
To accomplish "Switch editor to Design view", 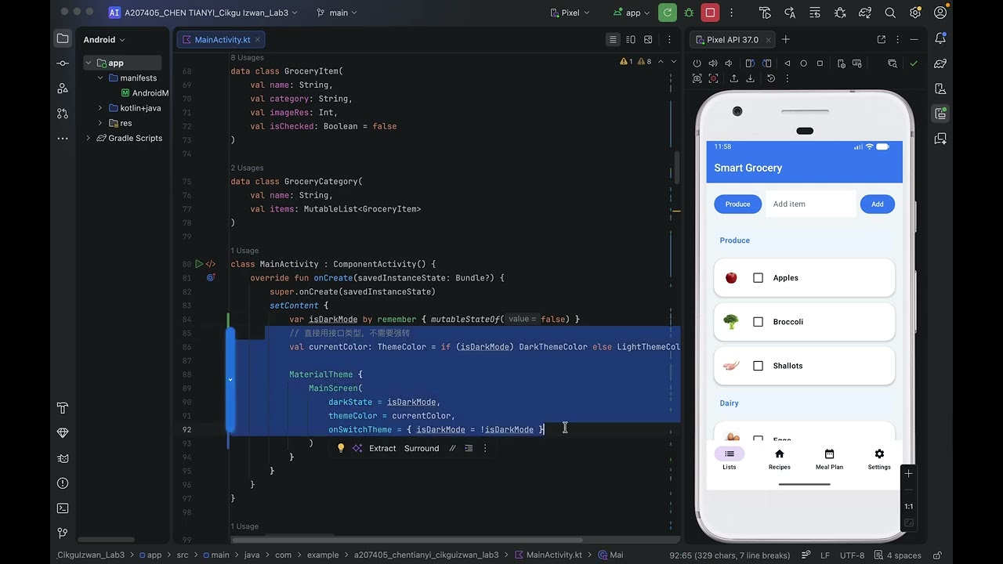I will point(648,39).
